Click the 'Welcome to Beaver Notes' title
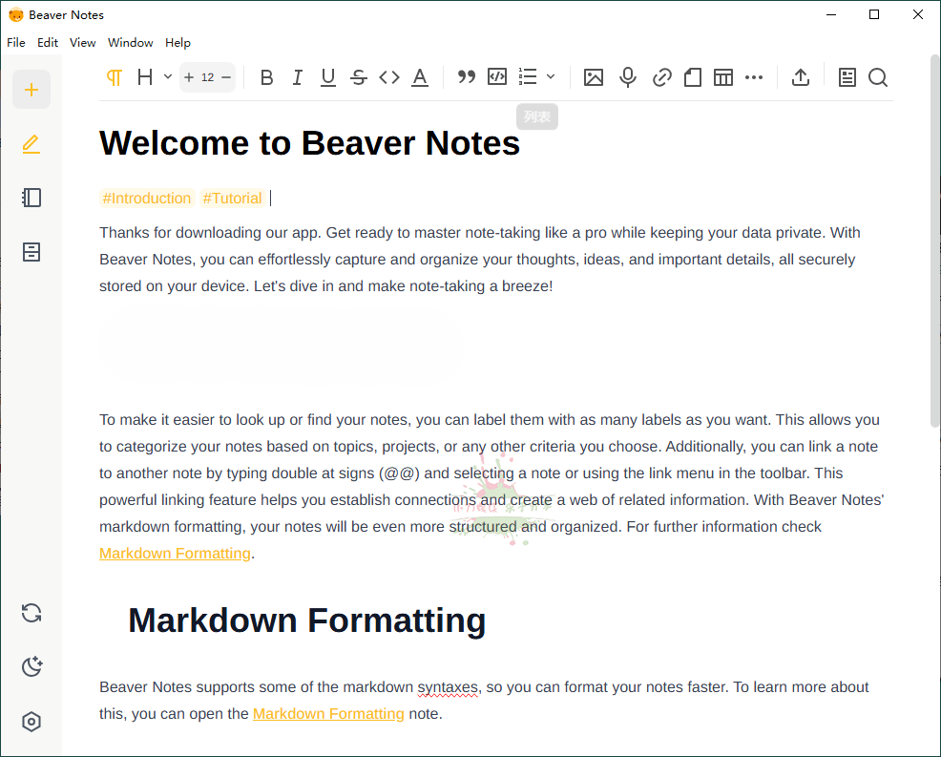The height and width of the screenshot is (757, 941). point(309,143)
